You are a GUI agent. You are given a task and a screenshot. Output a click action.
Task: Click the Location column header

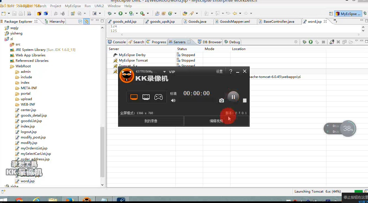coord(239,49)
